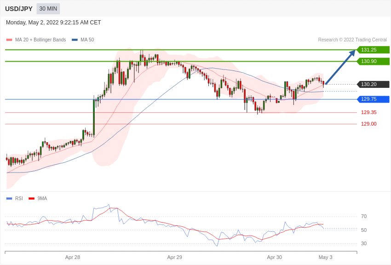Click the May 3 date axis label

coord(325,257)
